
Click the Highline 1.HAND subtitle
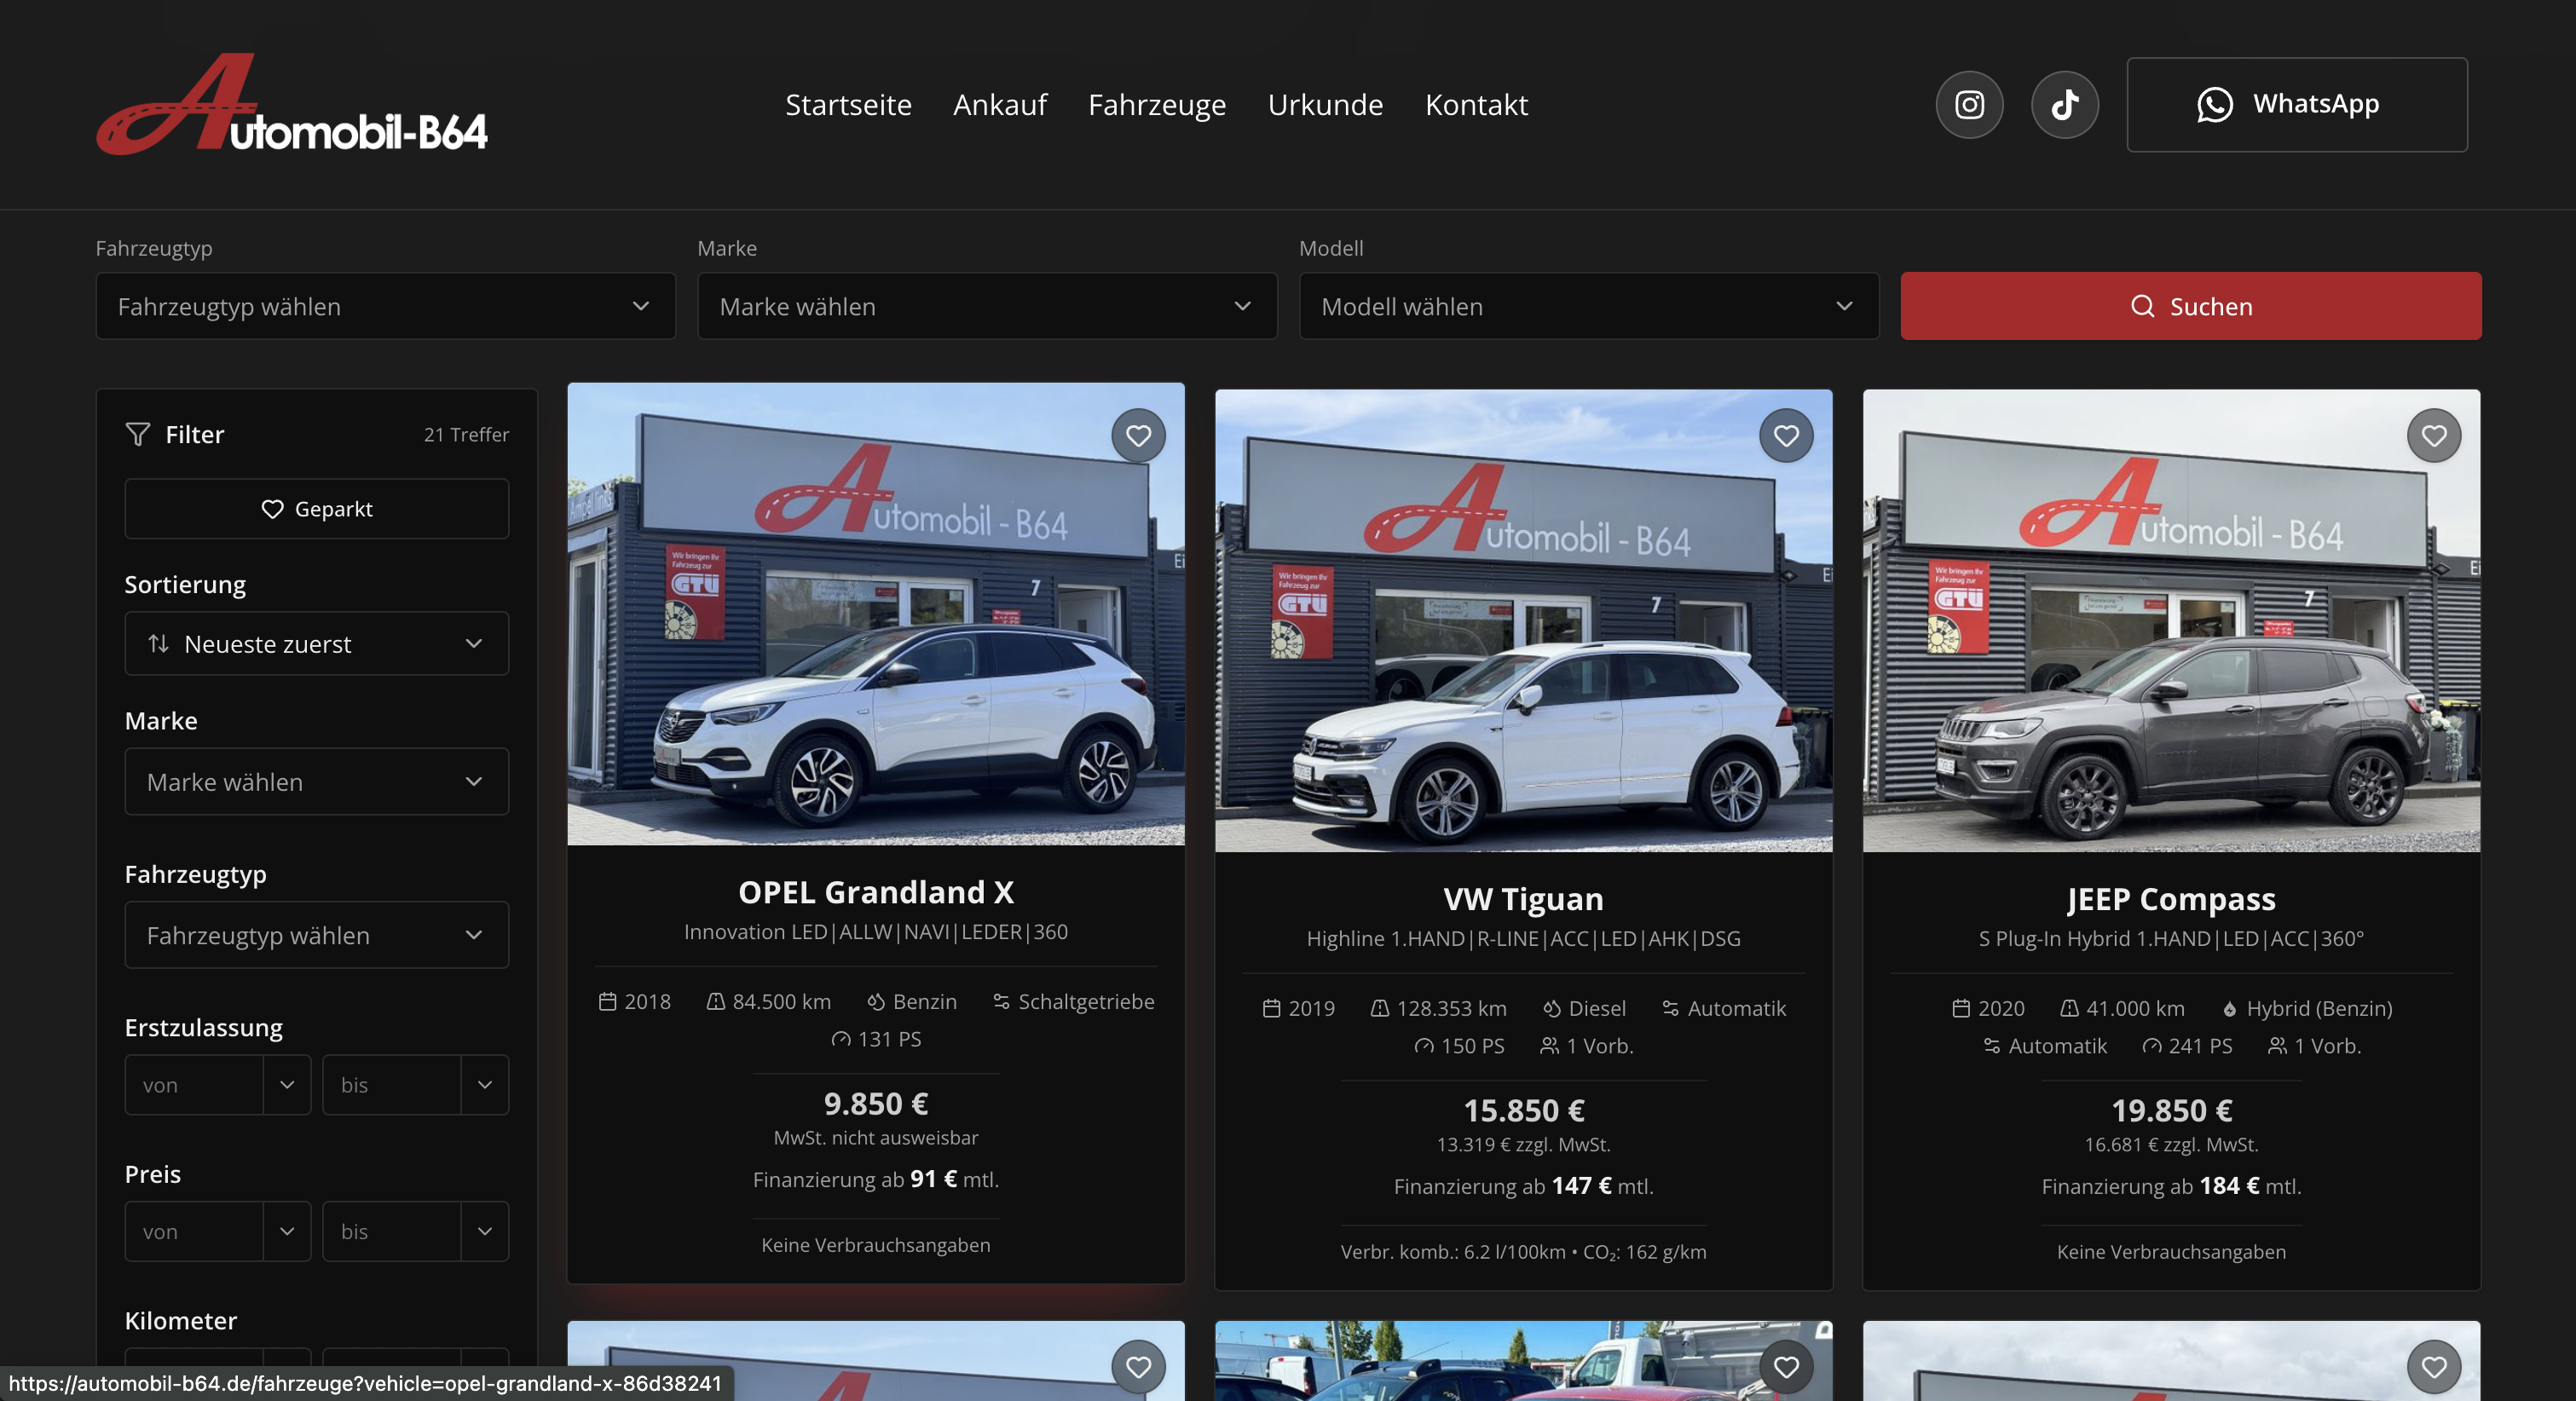[1524, 939]
